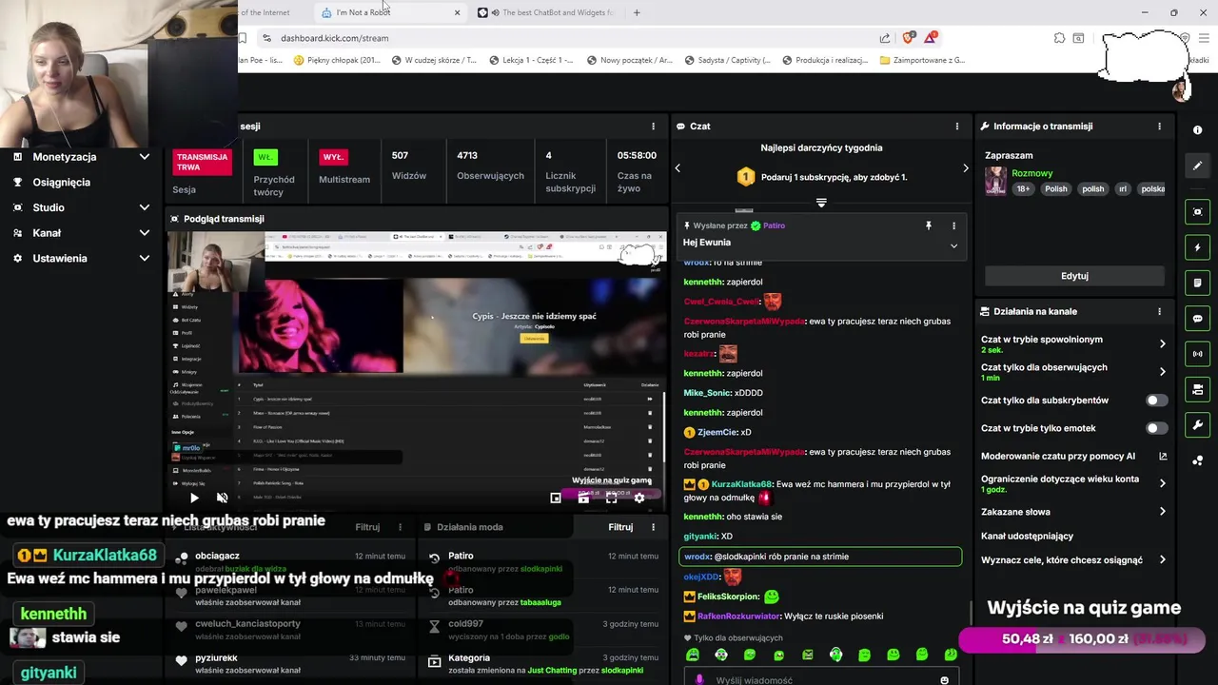Switch to I'm Not a Robot tab
Viewport: 1218px width, 685px height.
(390, 12)
